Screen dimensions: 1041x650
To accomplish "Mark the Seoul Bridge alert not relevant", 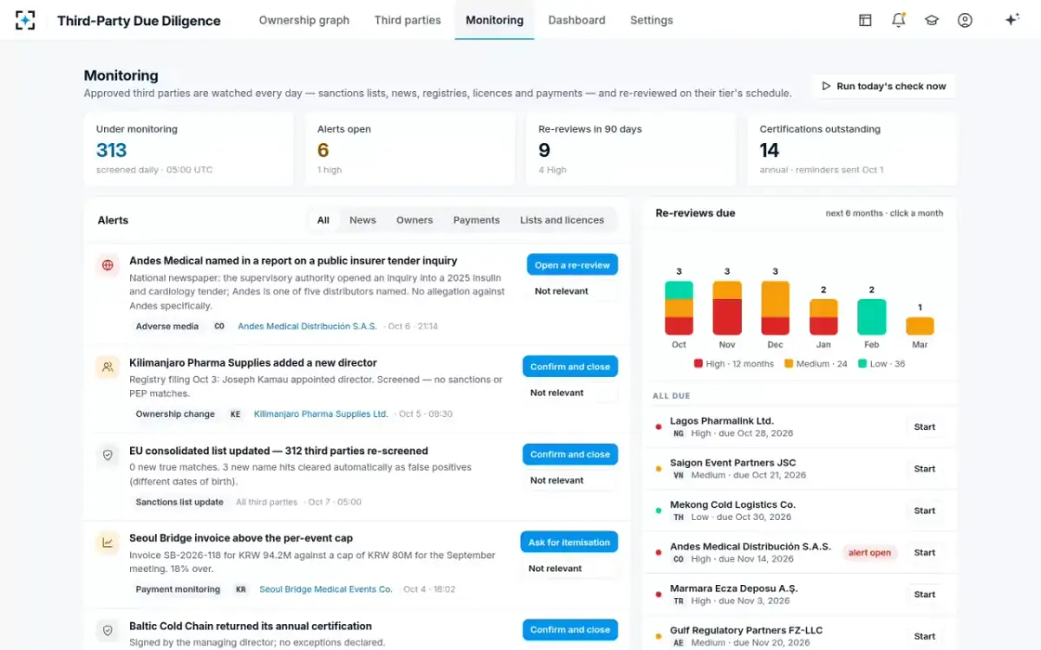I will coord(555,569).
